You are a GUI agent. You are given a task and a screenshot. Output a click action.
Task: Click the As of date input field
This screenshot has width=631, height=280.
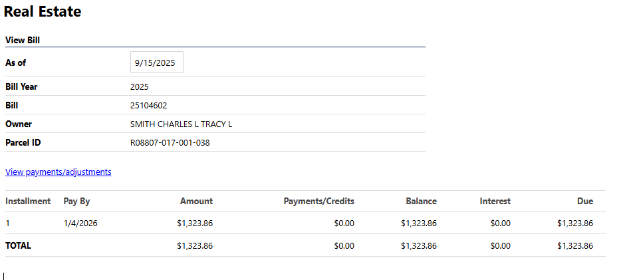click(156, 63)
